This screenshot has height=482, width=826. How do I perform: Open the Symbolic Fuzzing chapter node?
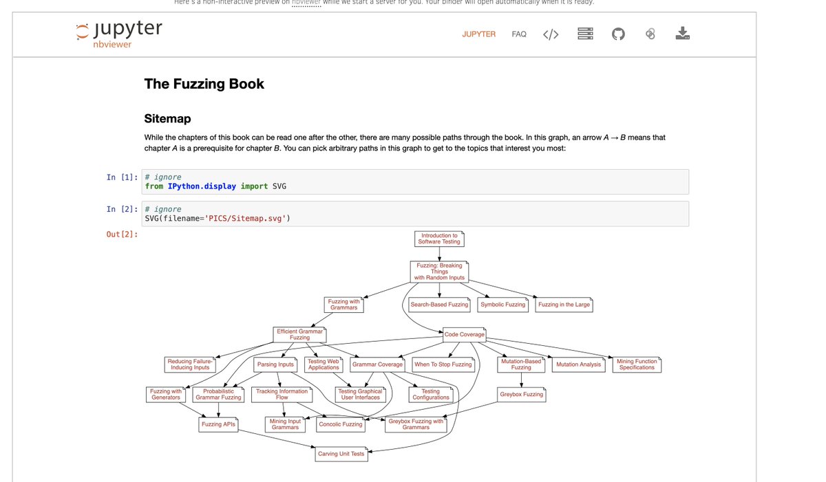pos(502,305)
